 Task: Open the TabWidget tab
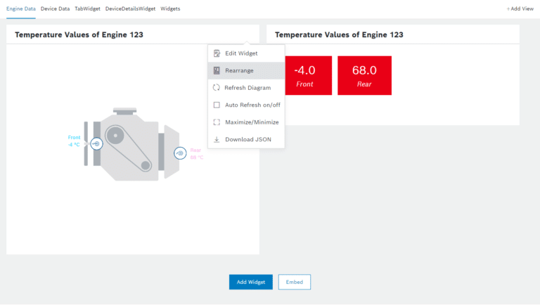[x=87, y=9]
